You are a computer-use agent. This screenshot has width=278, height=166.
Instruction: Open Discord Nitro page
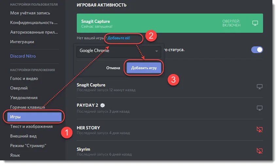(23, 56)
